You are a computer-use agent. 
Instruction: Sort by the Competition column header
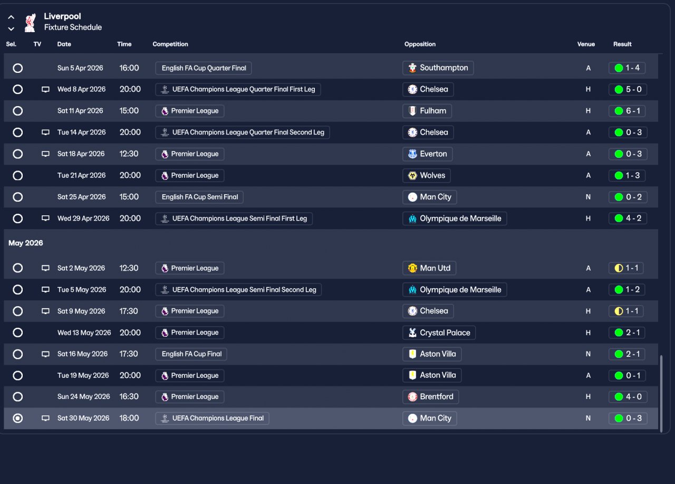point(170,44)
